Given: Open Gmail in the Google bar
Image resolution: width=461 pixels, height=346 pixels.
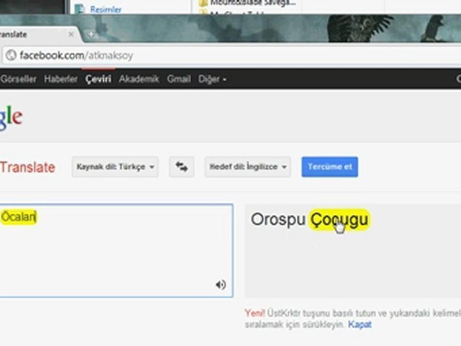Looking at the screenshot, I should [179, 79].
